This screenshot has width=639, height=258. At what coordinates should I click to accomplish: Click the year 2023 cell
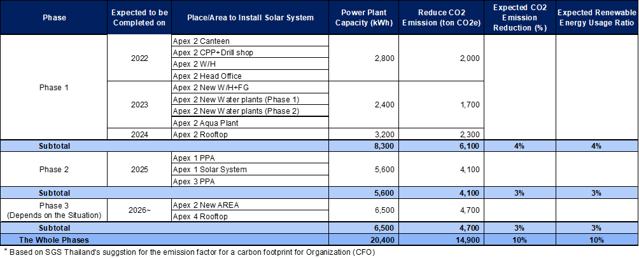coord(139,105)
